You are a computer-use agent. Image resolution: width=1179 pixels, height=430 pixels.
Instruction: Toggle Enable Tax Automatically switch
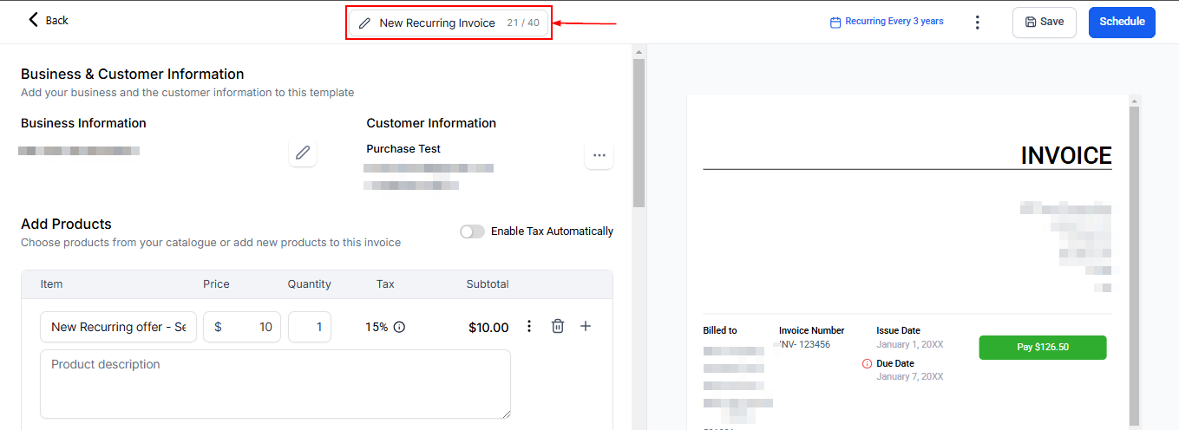472,231
